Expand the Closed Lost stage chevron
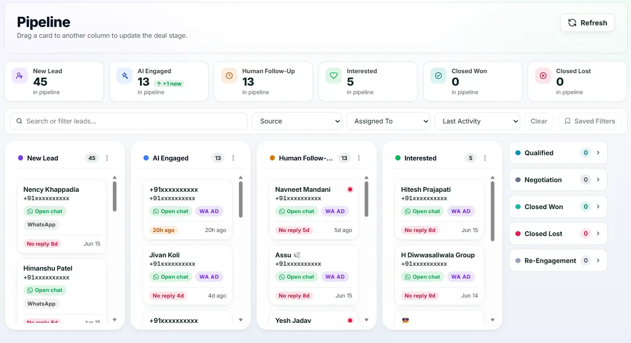 [x=598, y=234]
